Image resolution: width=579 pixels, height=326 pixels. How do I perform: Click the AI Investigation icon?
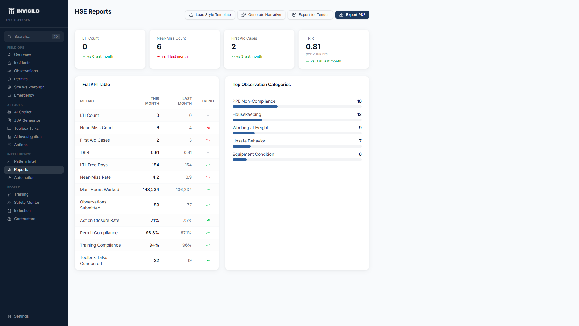pos(9,137)
